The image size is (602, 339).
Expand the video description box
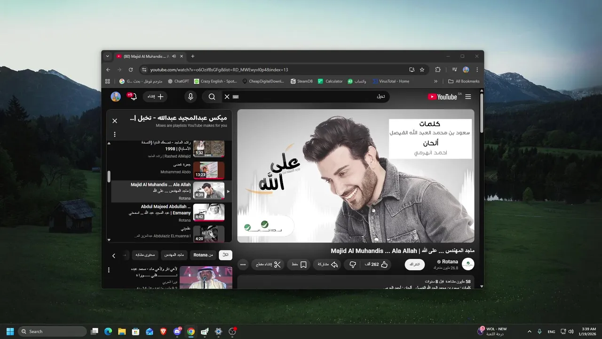point(356,282)
